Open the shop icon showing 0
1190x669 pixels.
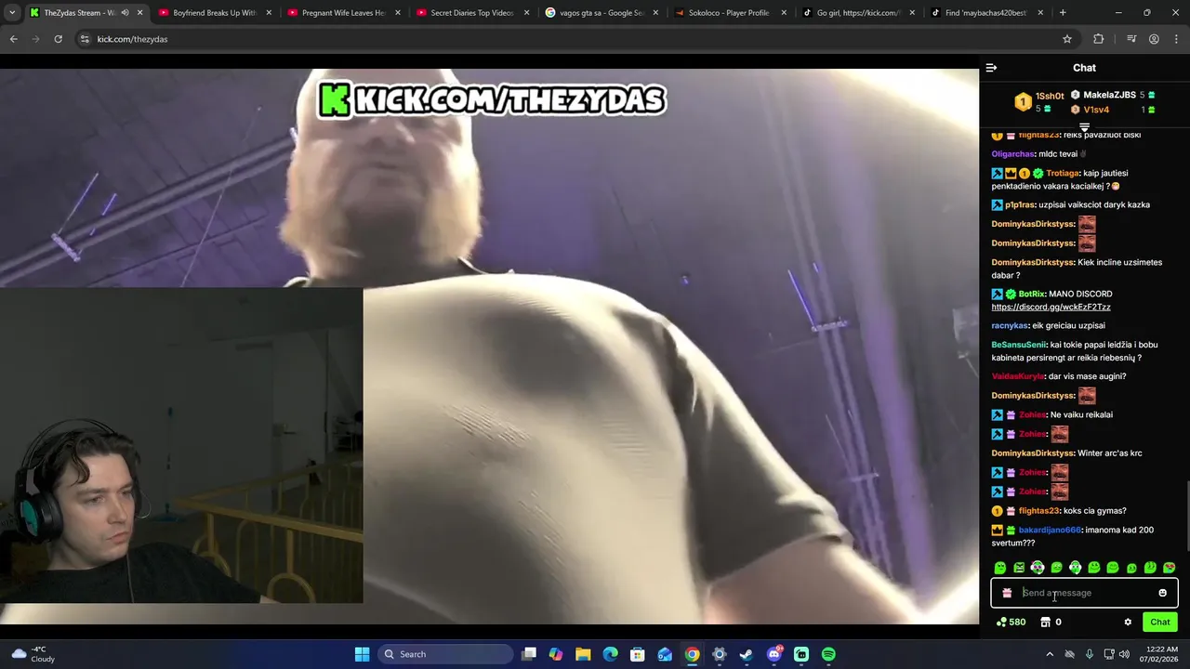1051,623
